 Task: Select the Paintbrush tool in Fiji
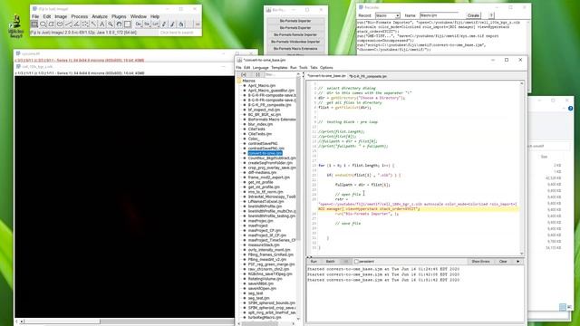173,24
